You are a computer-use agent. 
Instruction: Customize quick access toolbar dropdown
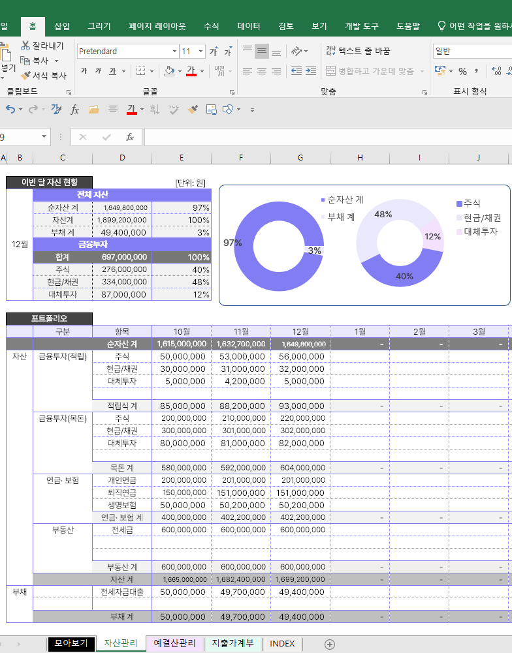[252, 110]
